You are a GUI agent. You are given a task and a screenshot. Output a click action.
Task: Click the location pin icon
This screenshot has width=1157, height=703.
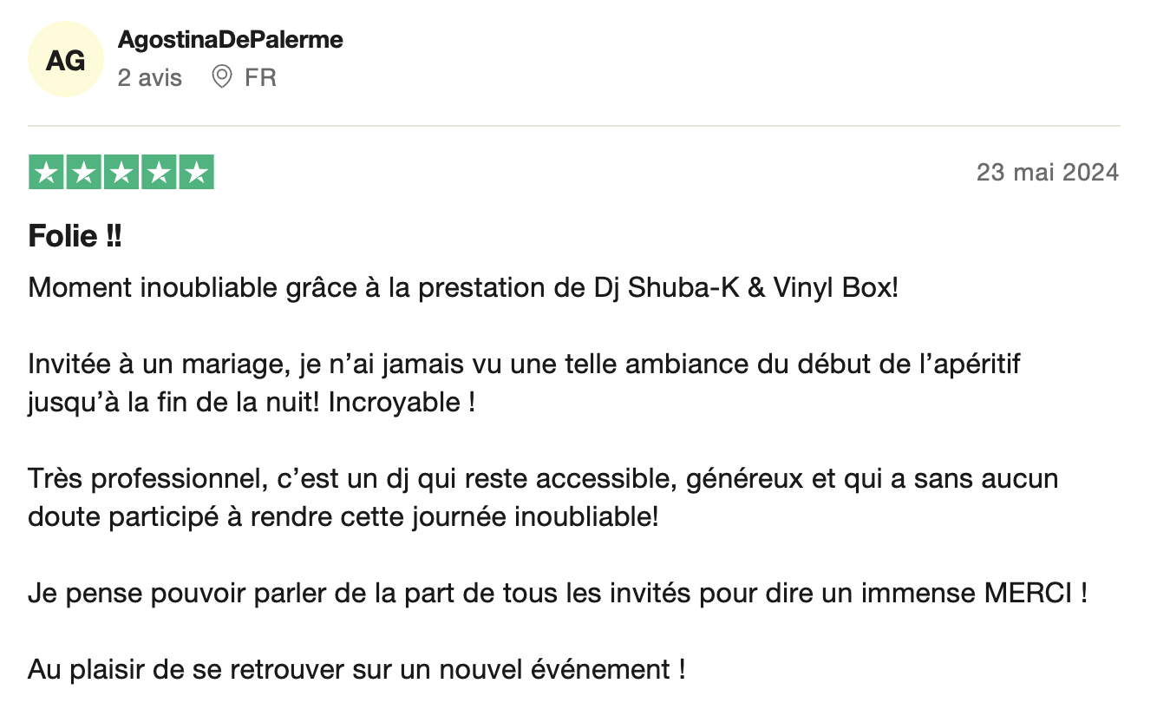click(222, 77)
